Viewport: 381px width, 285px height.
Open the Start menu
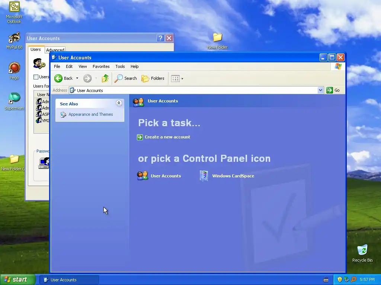18,279
